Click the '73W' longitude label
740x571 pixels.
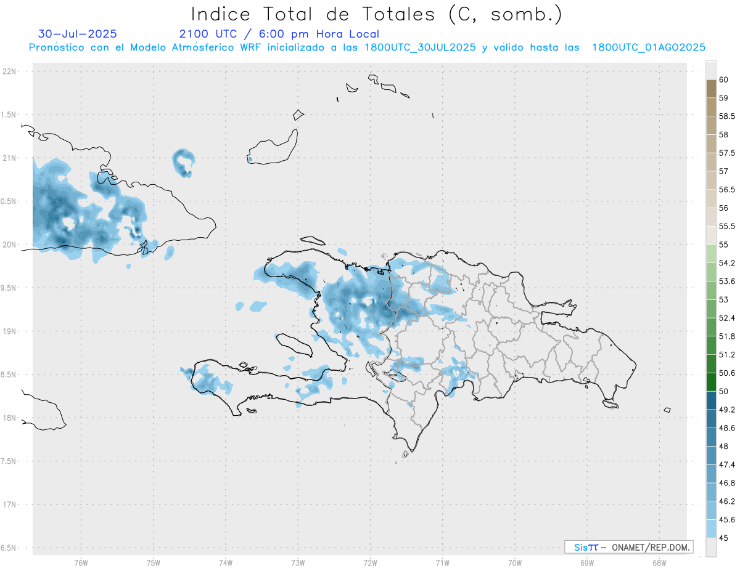[x=298, y=562]
